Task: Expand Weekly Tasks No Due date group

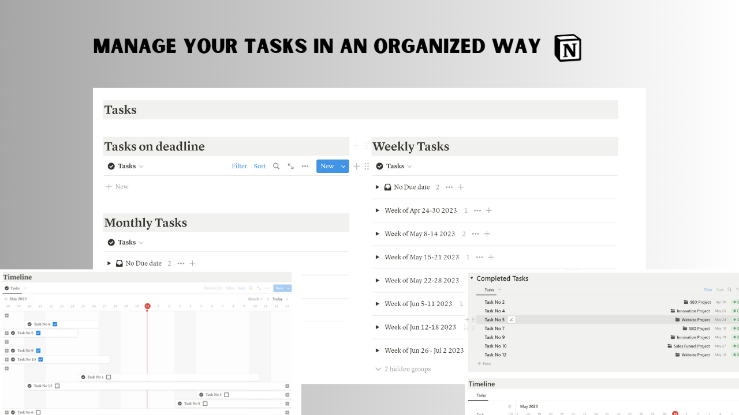Action: [378, 187]
